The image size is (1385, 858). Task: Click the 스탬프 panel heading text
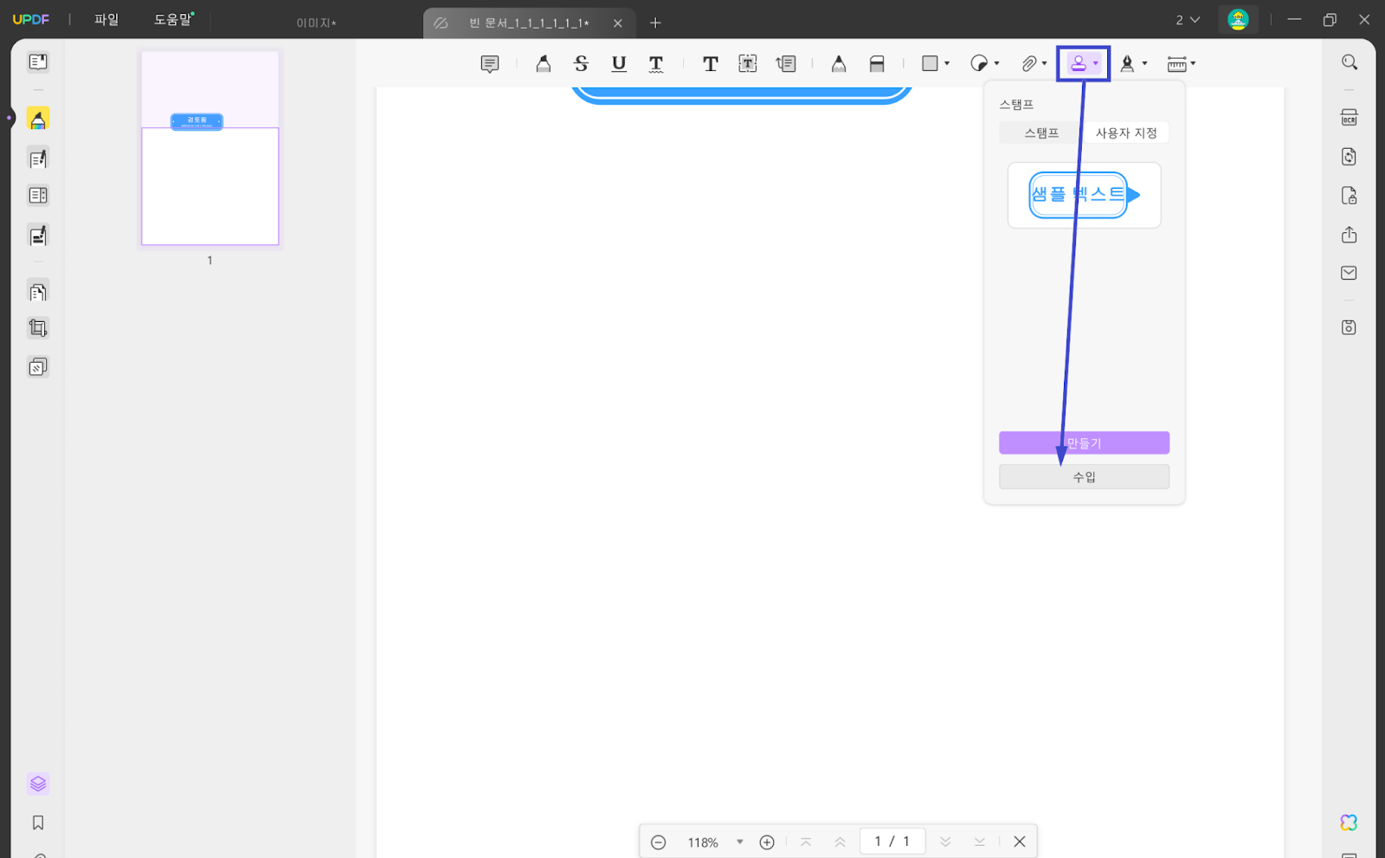click(1016, 104)
